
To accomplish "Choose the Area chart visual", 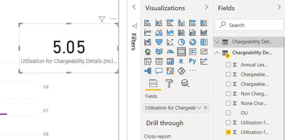I will [159, 32].
